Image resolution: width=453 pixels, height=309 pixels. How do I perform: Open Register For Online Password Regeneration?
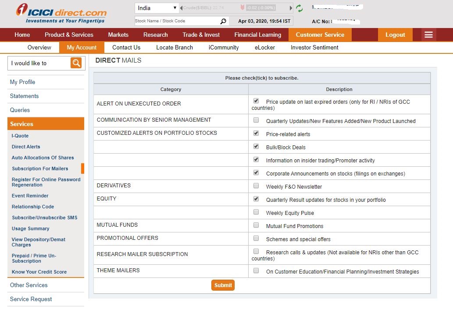click(46, 182)
